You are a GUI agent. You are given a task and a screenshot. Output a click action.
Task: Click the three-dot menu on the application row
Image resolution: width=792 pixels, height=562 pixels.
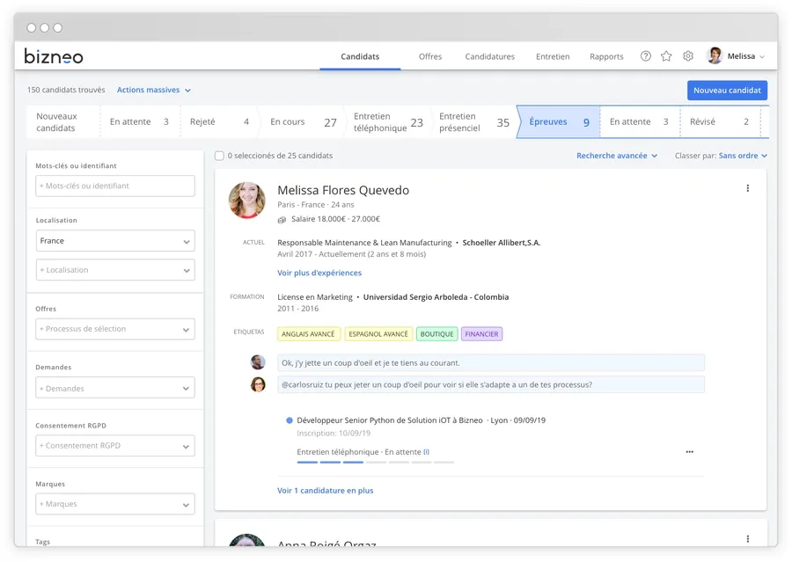(689, 452)
